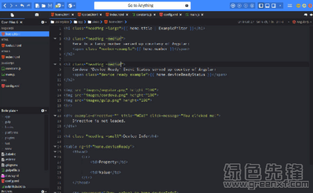Toggle the left pane visibility button
This screenshot has width=313, height=193.
click(261, 6)
